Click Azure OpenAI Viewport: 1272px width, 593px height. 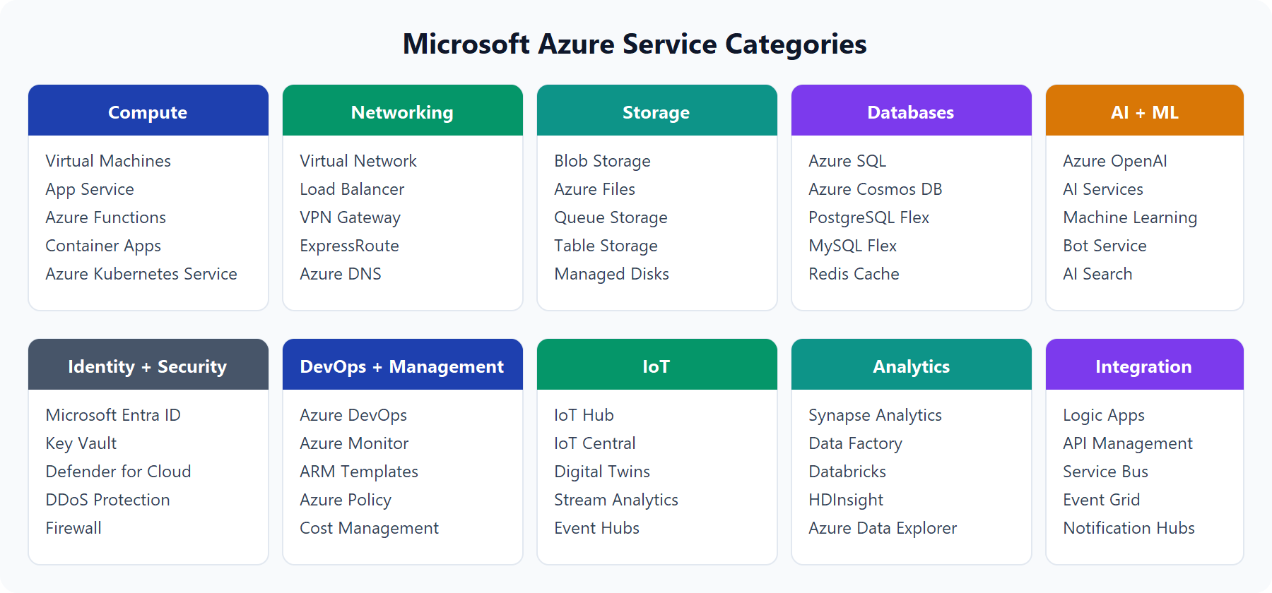[x=1115, y=161]
